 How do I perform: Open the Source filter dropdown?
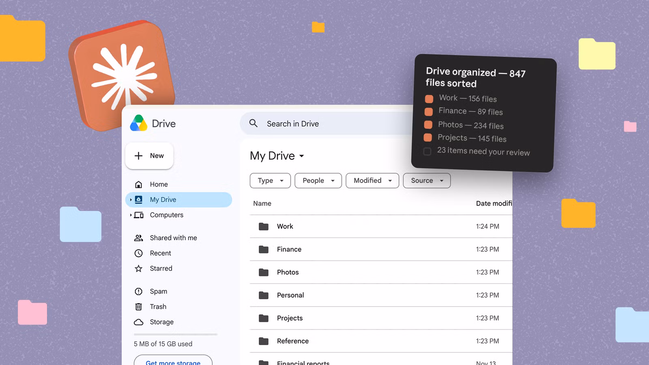coord(427,180)
